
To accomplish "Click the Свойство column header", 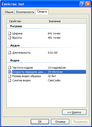I will [26, 21].
